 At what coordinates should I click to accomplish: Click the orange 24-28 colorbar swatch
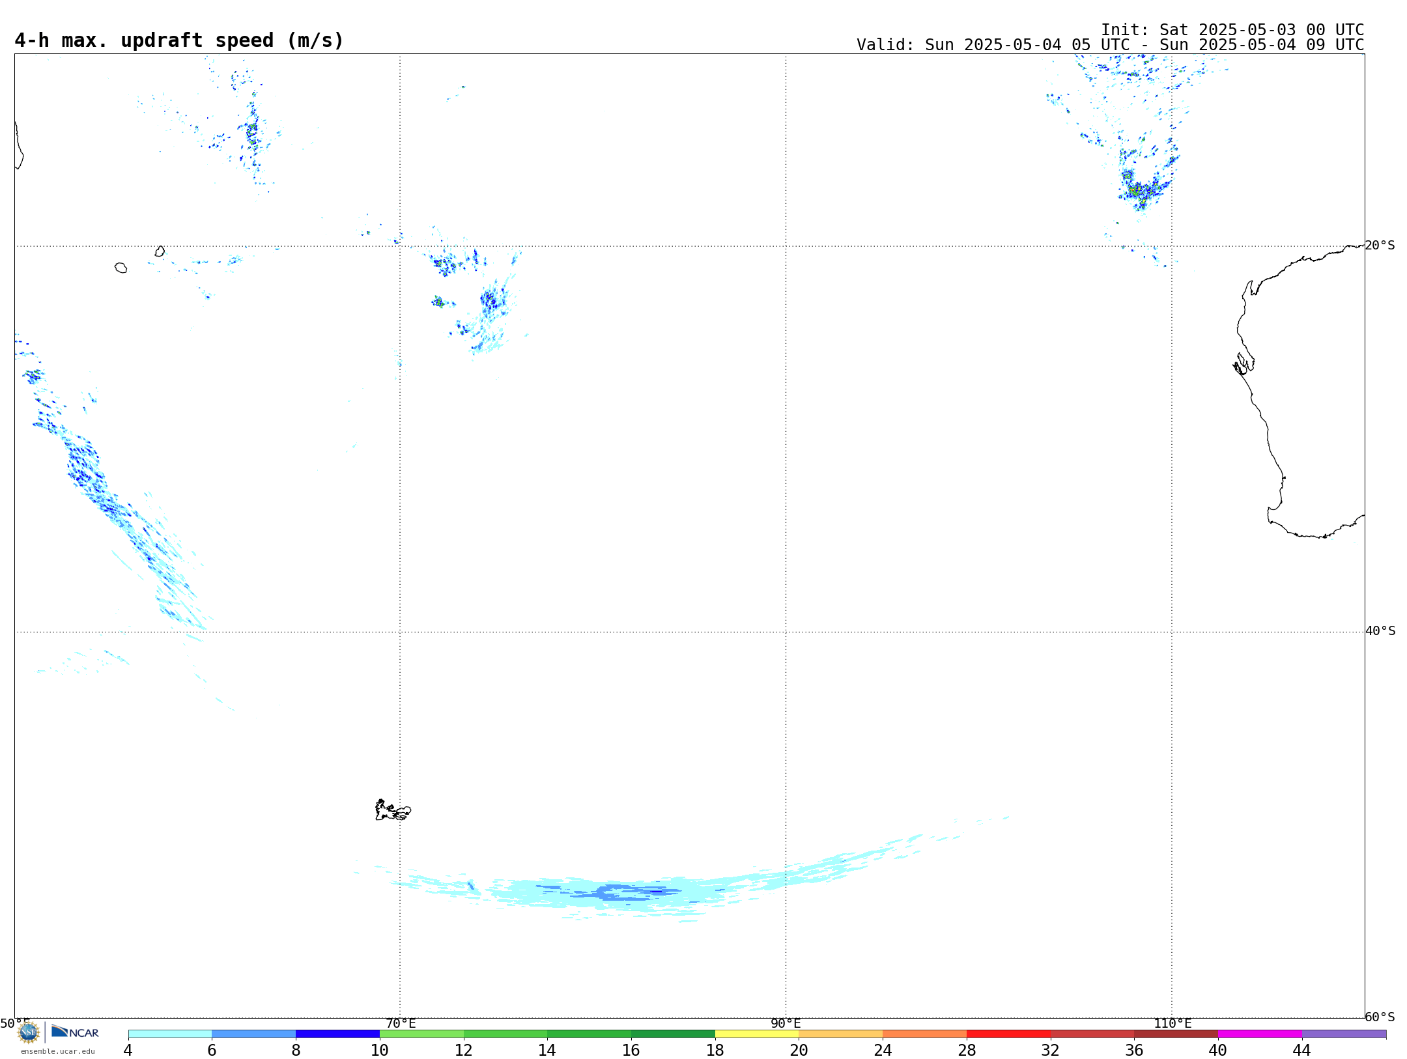click(x=925, y=1034)
